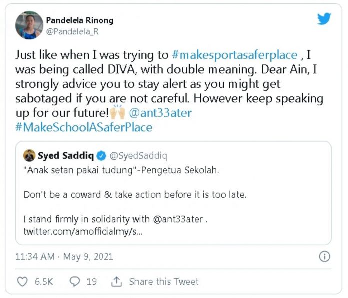Screen dimensions: 348x298
Task: Click the Syed Saddiq name in quote
Action: [x=66, y=157]
